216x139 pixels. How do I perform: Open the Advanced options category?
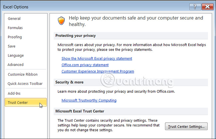[x=16, y=65]
